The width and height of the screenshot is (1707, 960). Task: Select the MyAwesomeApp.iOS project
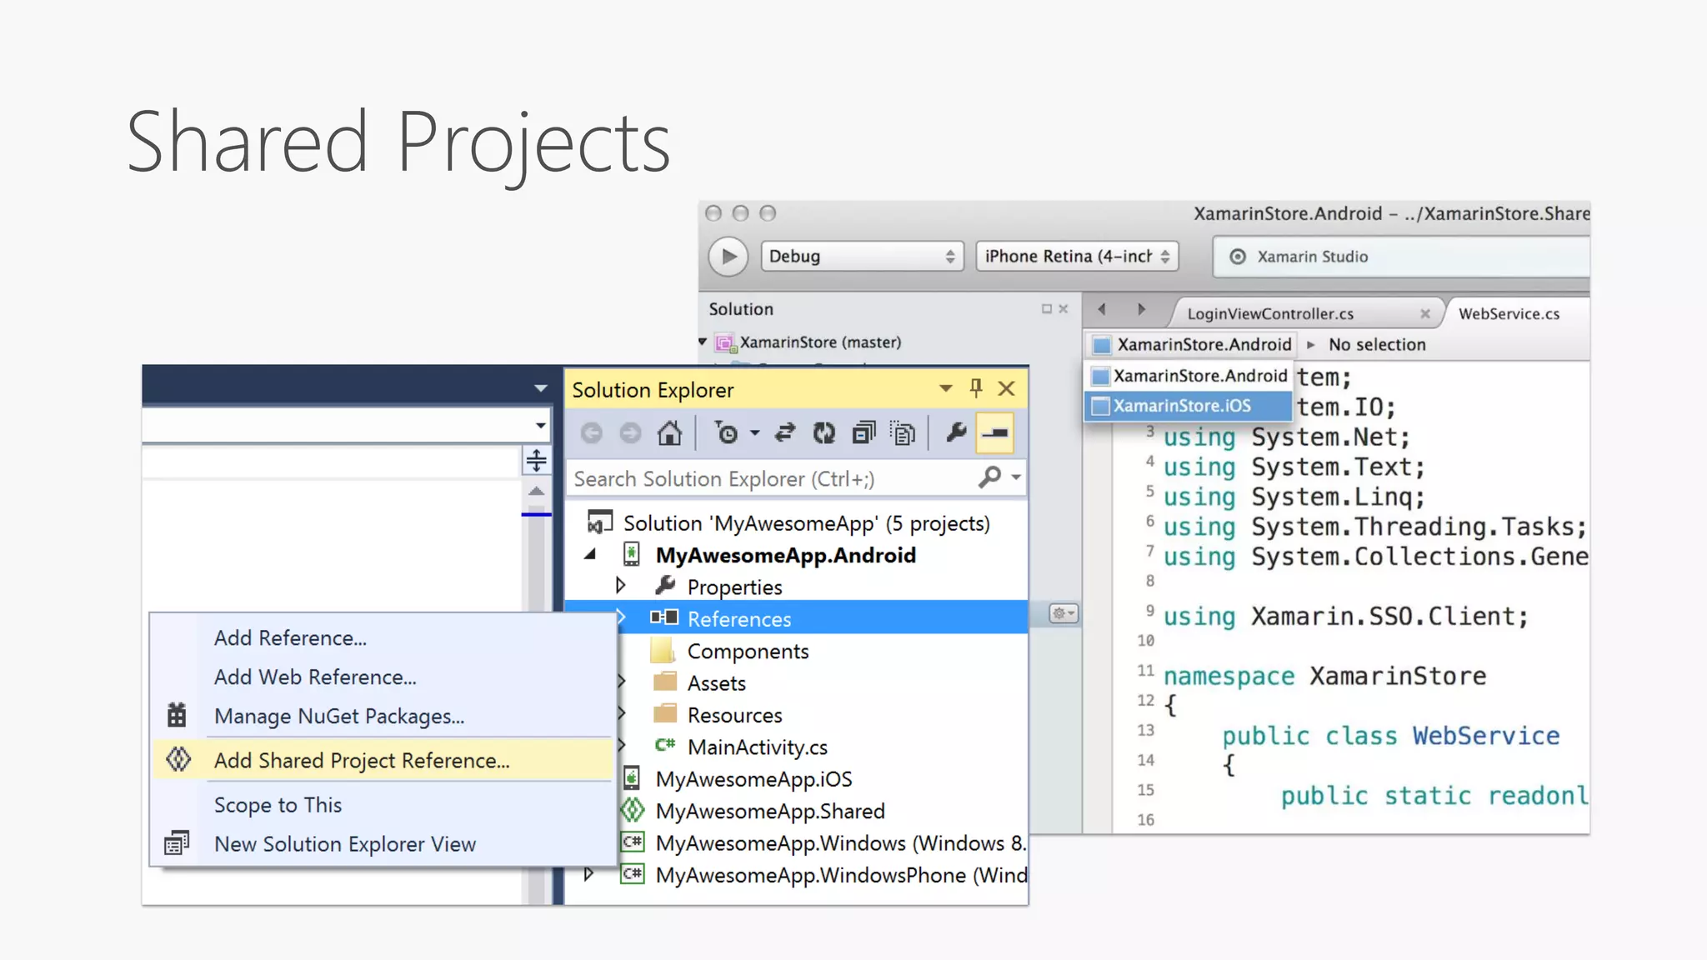pos(753,779)
